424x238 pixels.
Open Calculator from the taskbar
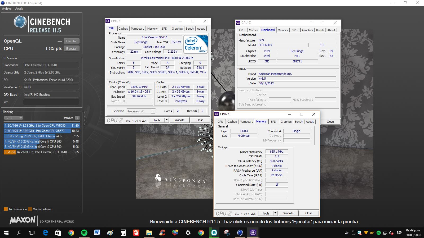coord(123,233)
